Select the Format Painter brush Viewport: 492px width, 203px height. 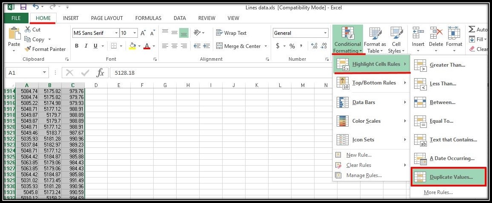(x=28, y=49)
